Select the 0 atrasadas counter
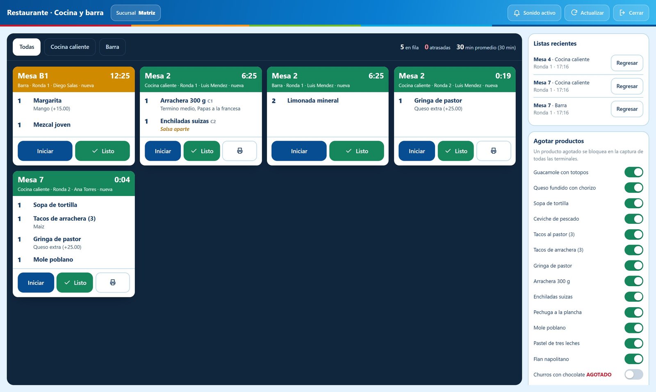Viewport: 656px width, 392px height. pos(437,47)
